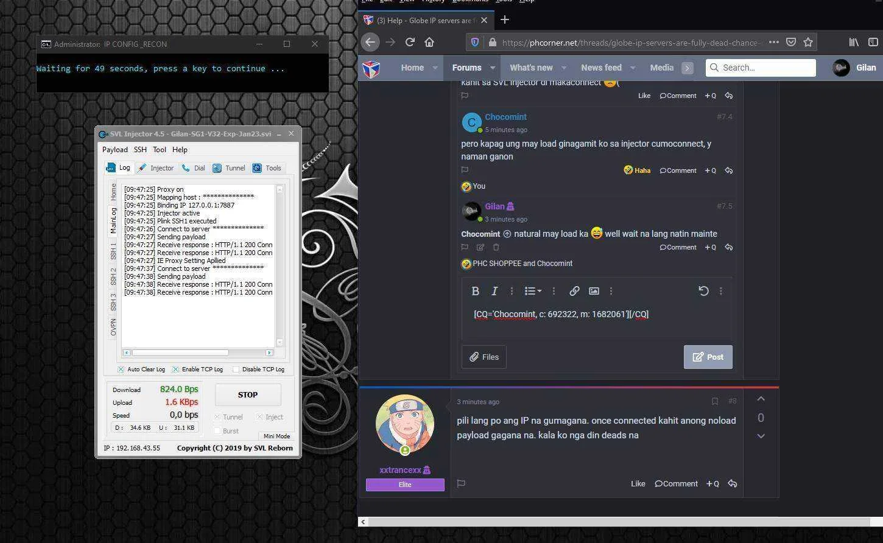Expand What's new dropdown arrow
Image resolution: width=883 pixels, height=543 pixels.
point(564,68)
